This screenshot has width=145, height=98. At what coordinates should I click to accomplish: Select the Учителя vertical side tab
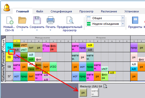click(x=3, y=58)
